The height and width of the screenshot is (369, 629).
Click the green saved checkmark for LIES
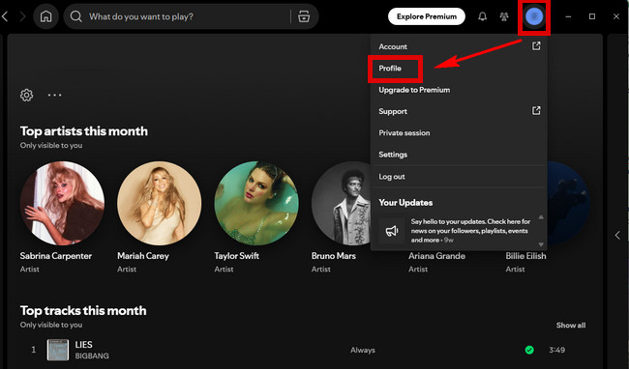pyautogui.click(x=529, y=350)
